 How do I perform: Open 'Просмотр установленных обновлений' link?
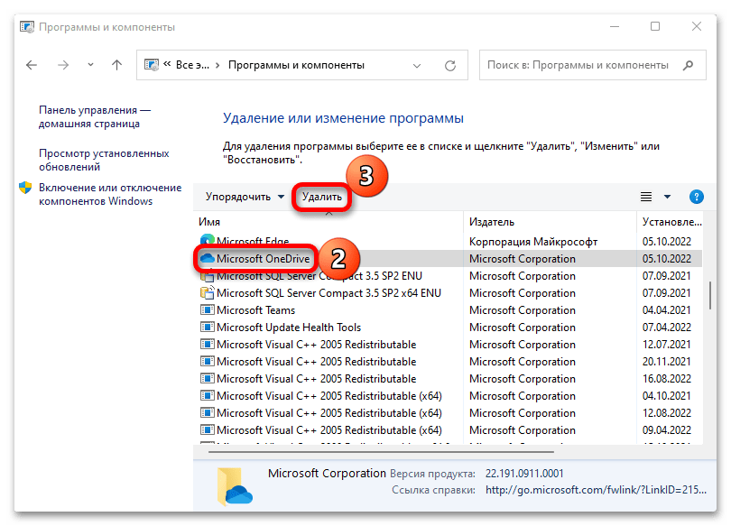click(104, 160)
